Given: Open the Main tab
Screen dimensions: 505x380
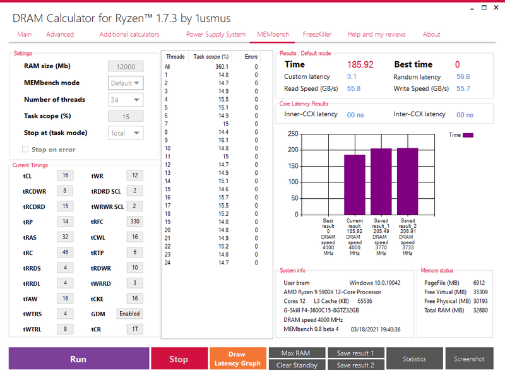Looking at the screenshot, I should coord(25,34).
